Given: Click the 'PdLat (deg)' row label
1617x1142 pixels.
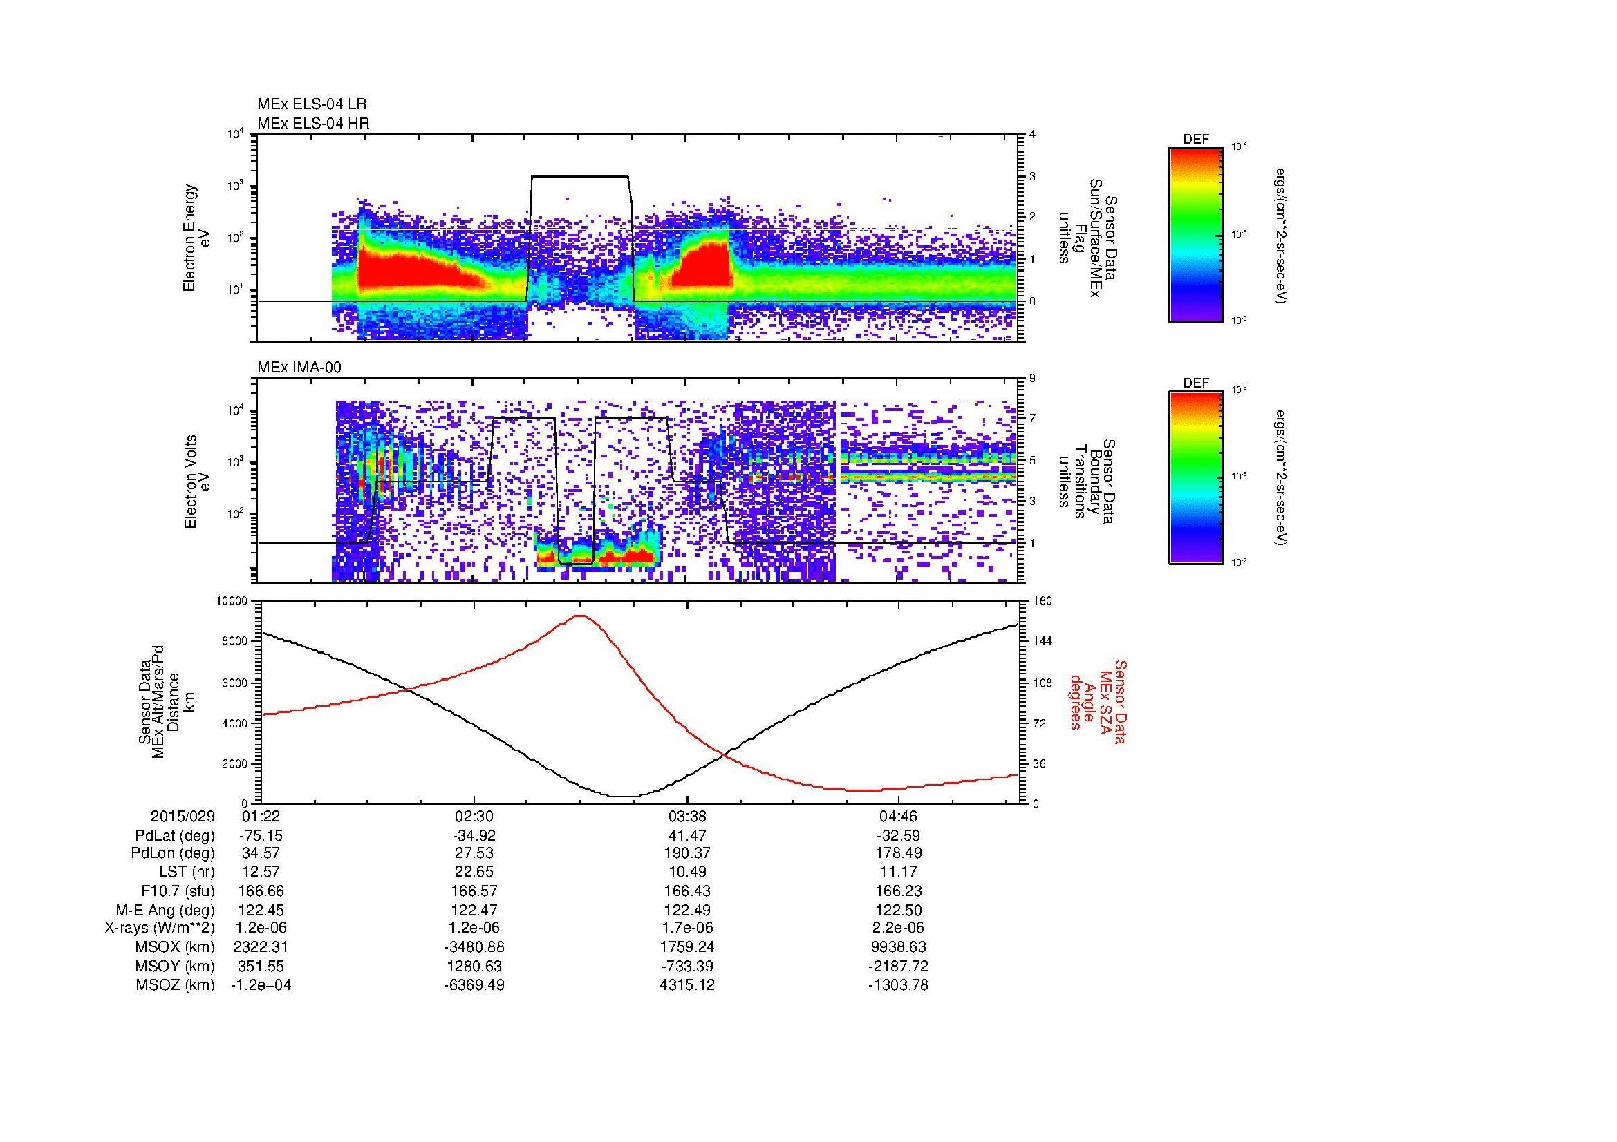Looking at the screenshot, I should click(x=175, y=836).
